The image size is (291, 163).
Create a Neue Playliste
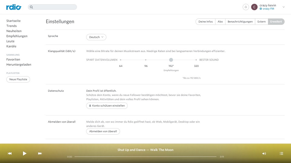pyautogui.click(x=18, y=79)
